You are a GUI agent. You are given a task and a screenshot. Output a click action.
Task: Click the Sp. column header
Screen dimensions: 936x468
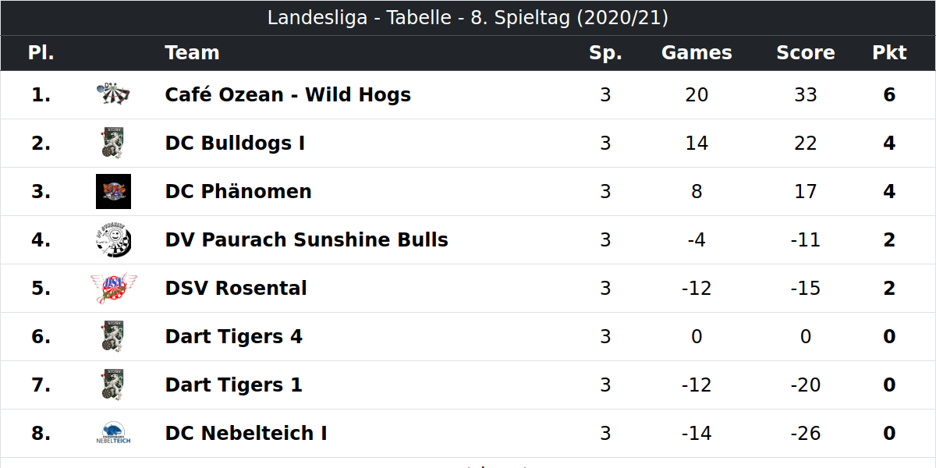tap(605, 53)
